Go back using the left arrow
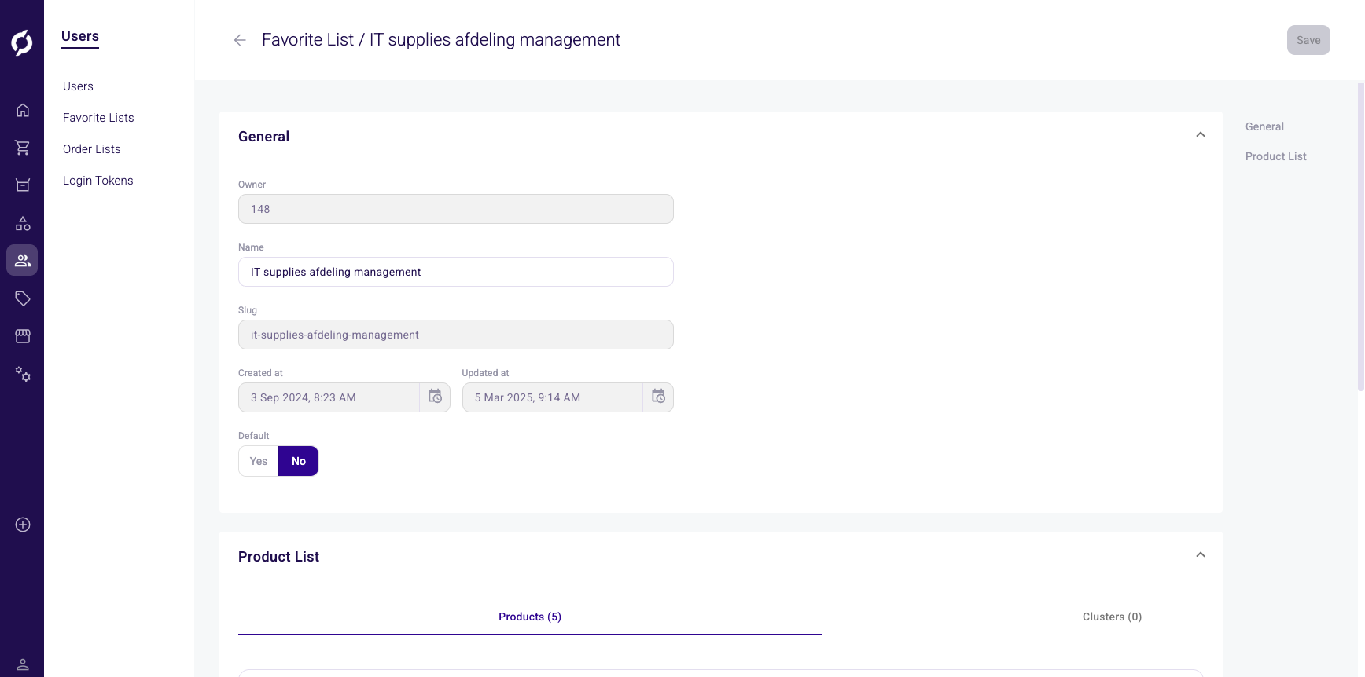The height and width of the screenshot is (677, 1365). point(240,40)
